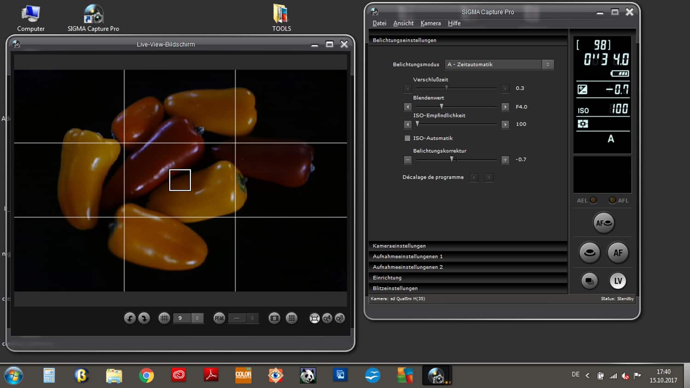The height and width of the screenshot is (388, 690).
Task: Zoom live view to 8x magnification
Action: (x=340, y=318)
